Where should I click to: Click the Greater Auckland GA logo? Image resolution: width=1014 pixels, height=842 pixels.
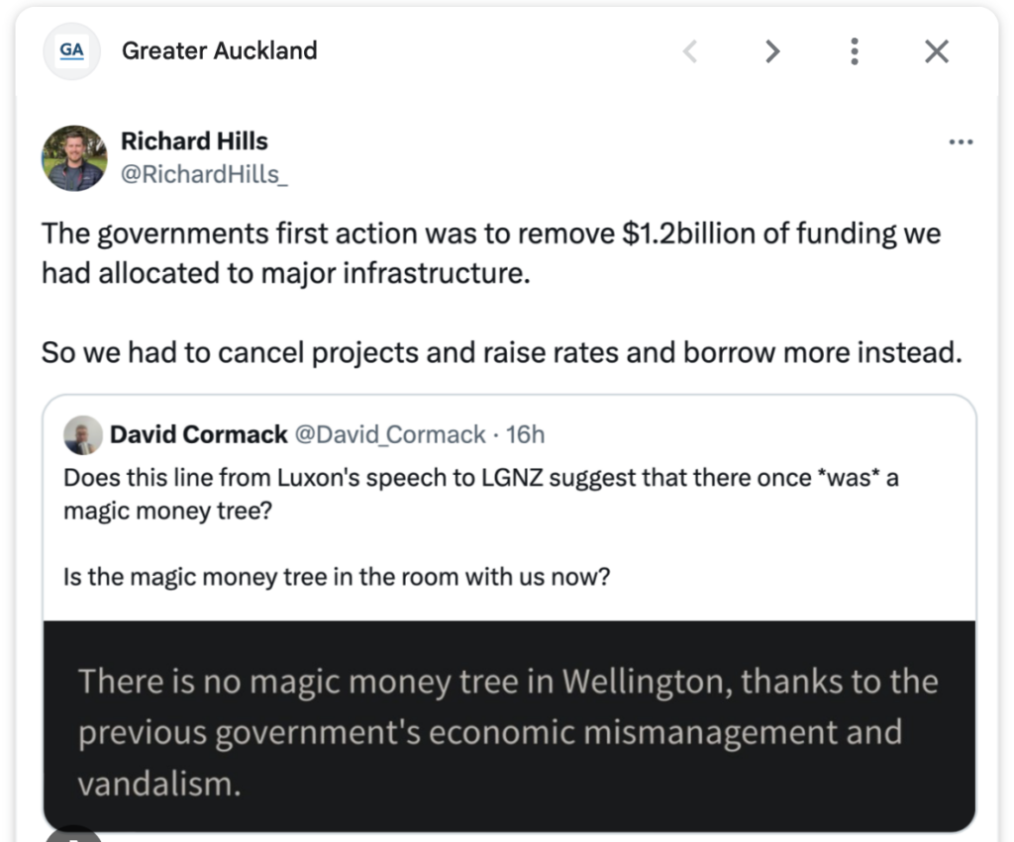[71, 50]
